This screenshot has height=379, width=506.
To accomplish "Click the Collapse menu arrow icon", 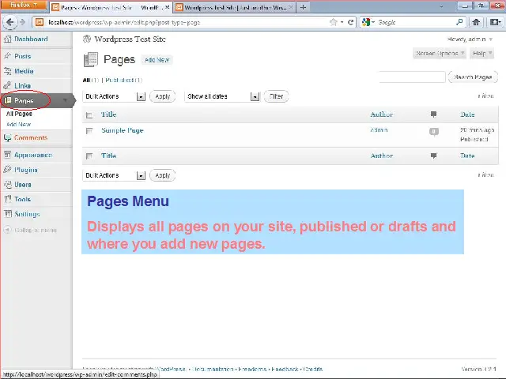I will pos(7,230).
